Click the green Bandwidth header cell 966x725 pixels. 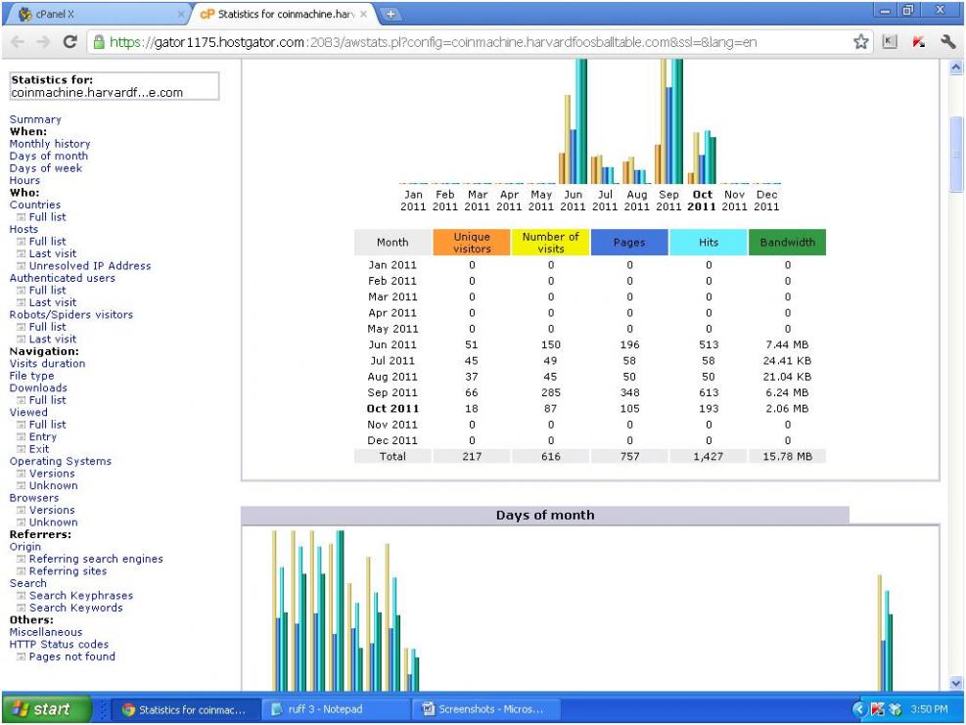(x=787, y=243)
